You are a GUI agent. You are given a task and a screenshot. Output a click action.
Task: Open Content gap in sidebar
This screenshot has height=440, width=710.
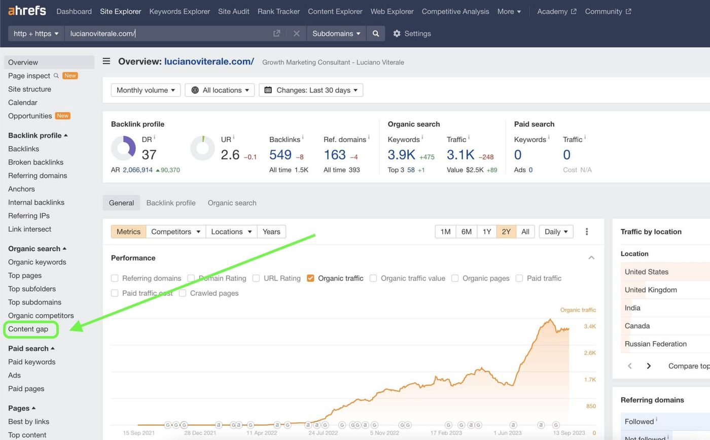pyautogui.click(x=28, y=329)
